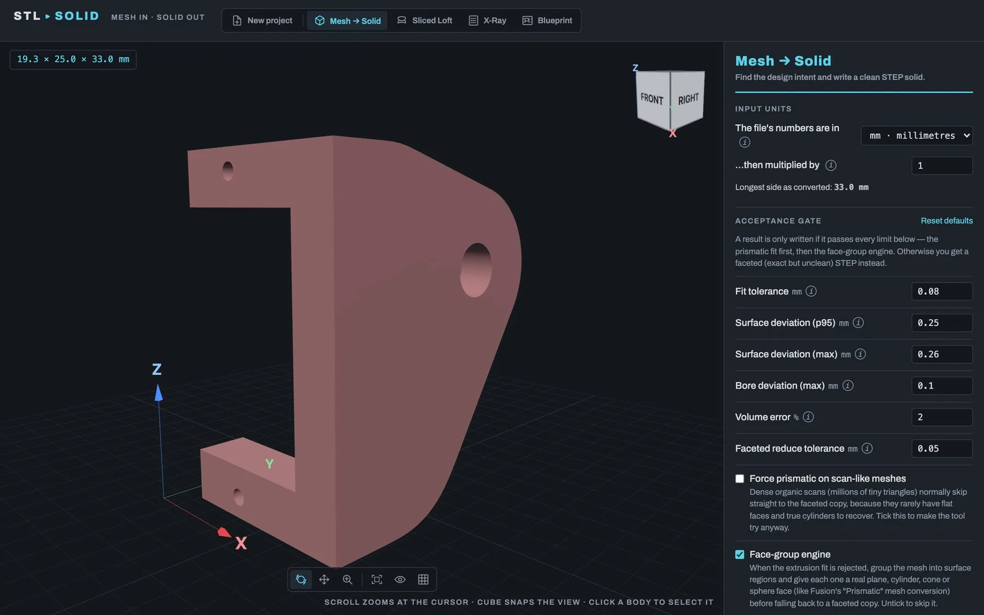Click info icon next to Fit tolerance
Screen dimensions: 984x615
811,291
